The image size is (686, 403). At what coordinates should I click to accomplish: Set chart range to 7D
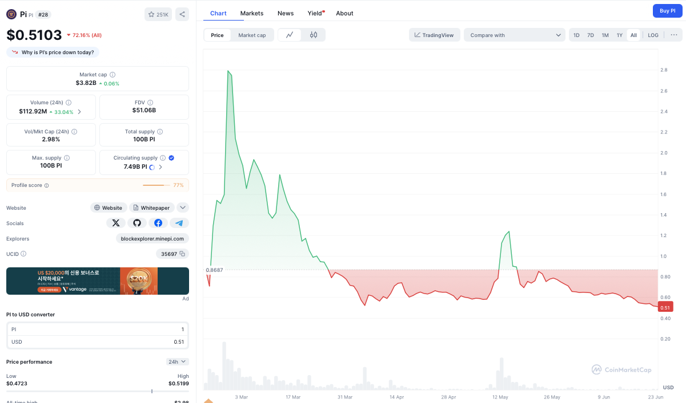[x=591, y=35]
